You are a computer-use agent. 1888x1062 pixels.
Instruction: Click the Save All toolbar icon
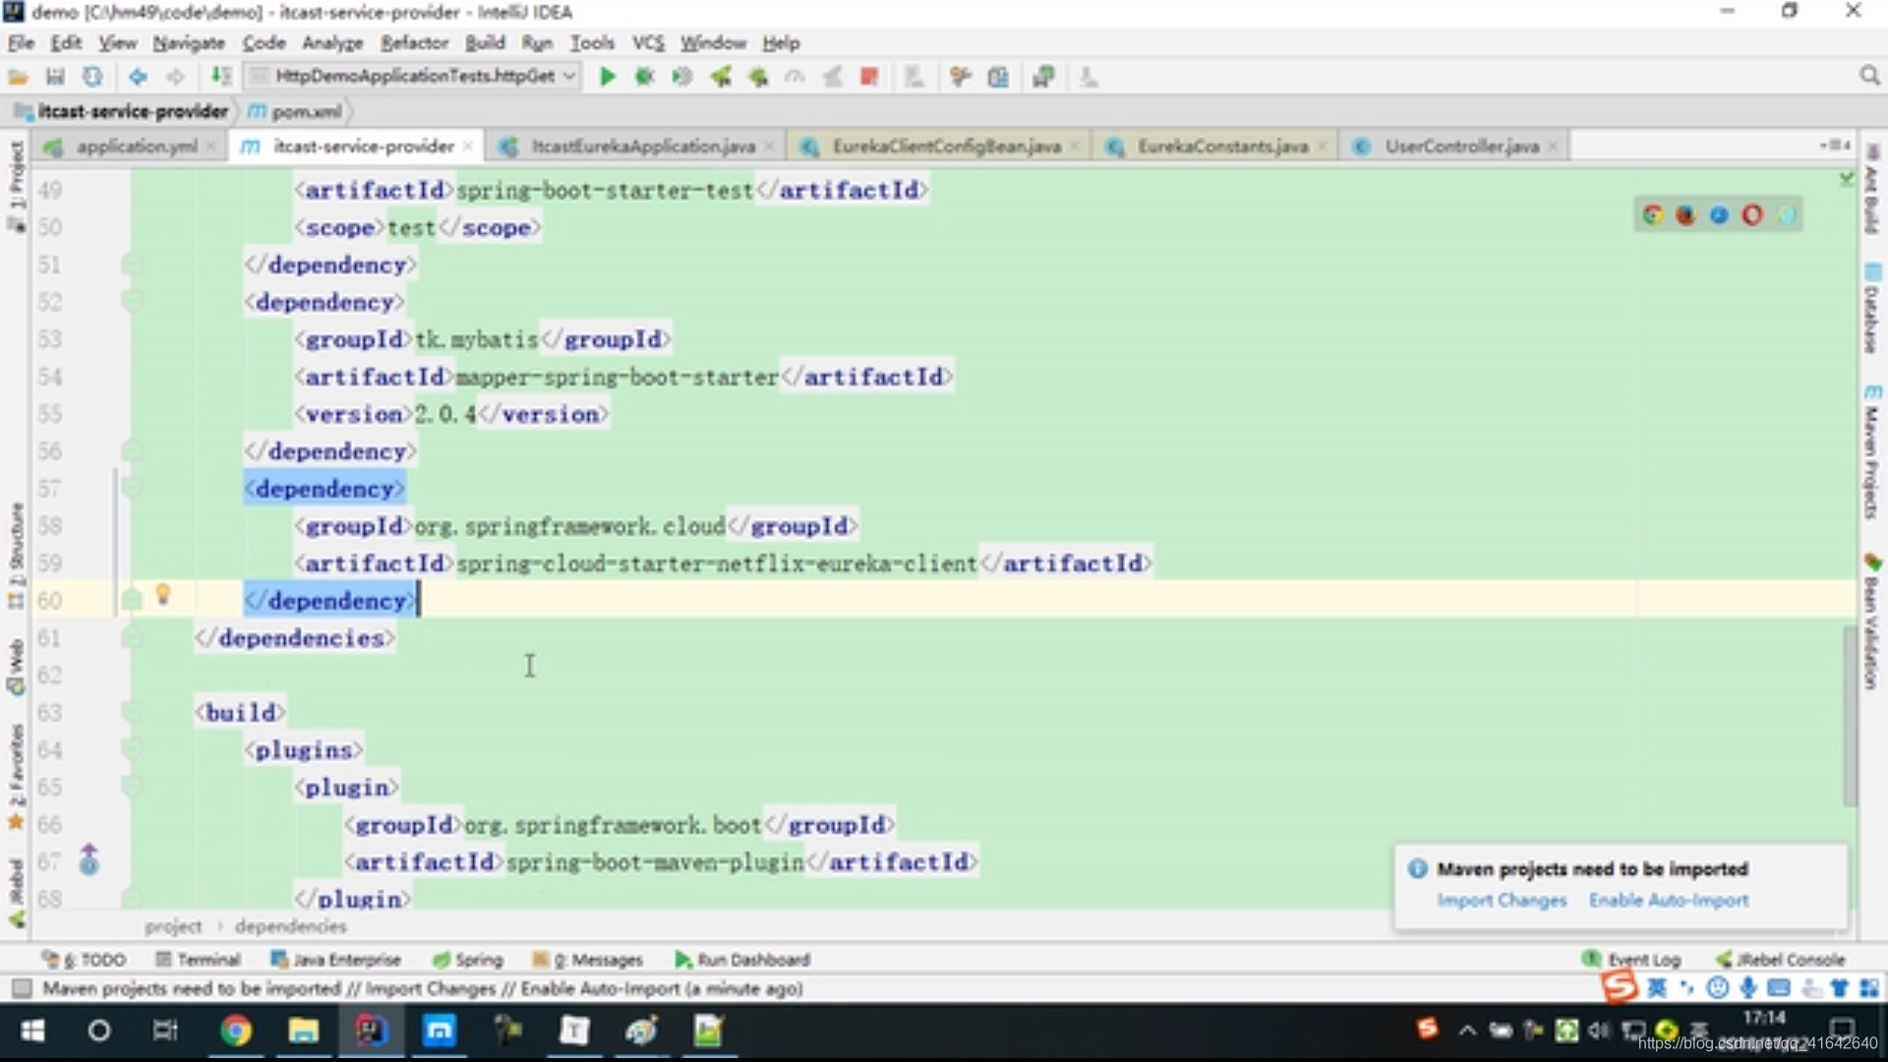coord(55,77)
